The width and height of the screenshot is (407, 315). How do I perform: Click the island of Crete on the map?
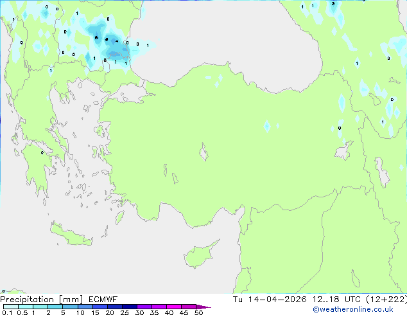pos(71,235)
